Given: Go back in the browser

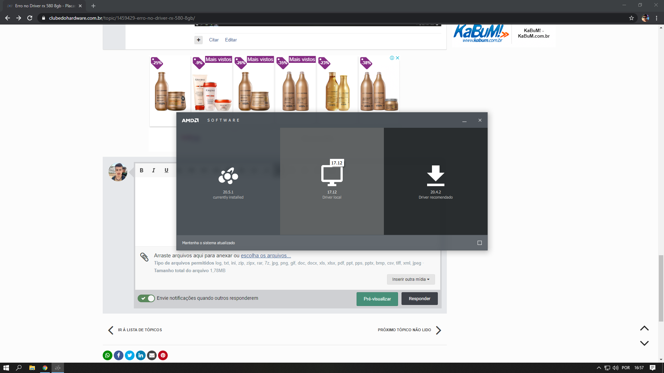Looking at the screenshot, I should [8, 18].
